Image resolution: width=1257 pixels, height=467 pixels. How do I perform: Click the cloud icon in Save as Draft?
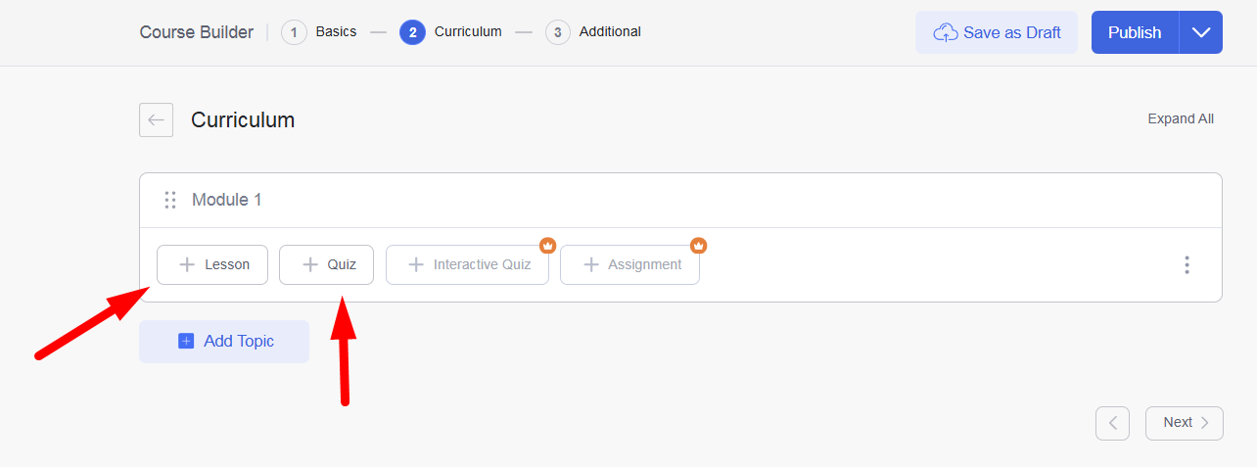click(x=945, y=32)
